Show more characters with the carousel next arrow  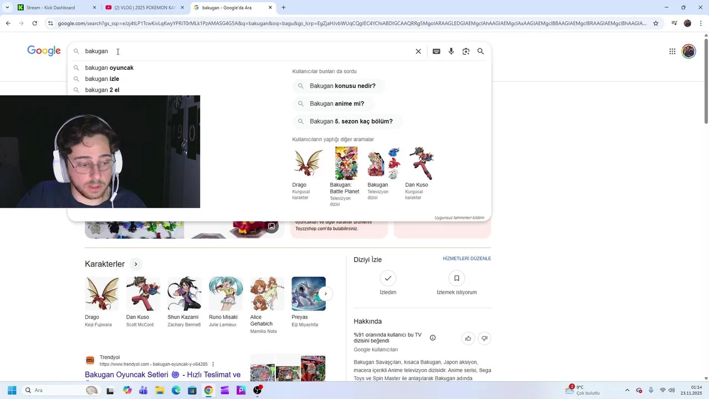[x=326, y=294]
